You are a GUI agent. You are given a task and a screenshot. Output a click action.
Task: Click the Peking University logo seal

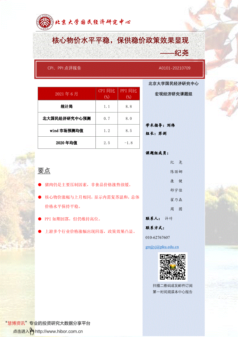45,22
